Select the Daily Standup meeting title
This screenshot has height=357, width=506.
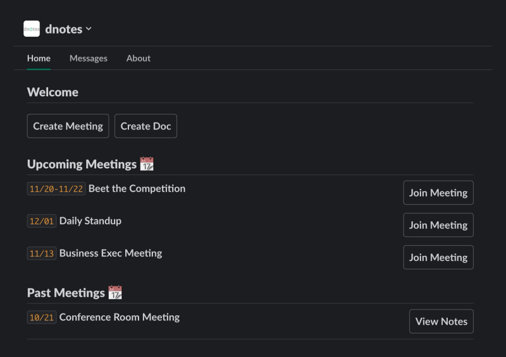pyautogui.click(x=90, y=221)
